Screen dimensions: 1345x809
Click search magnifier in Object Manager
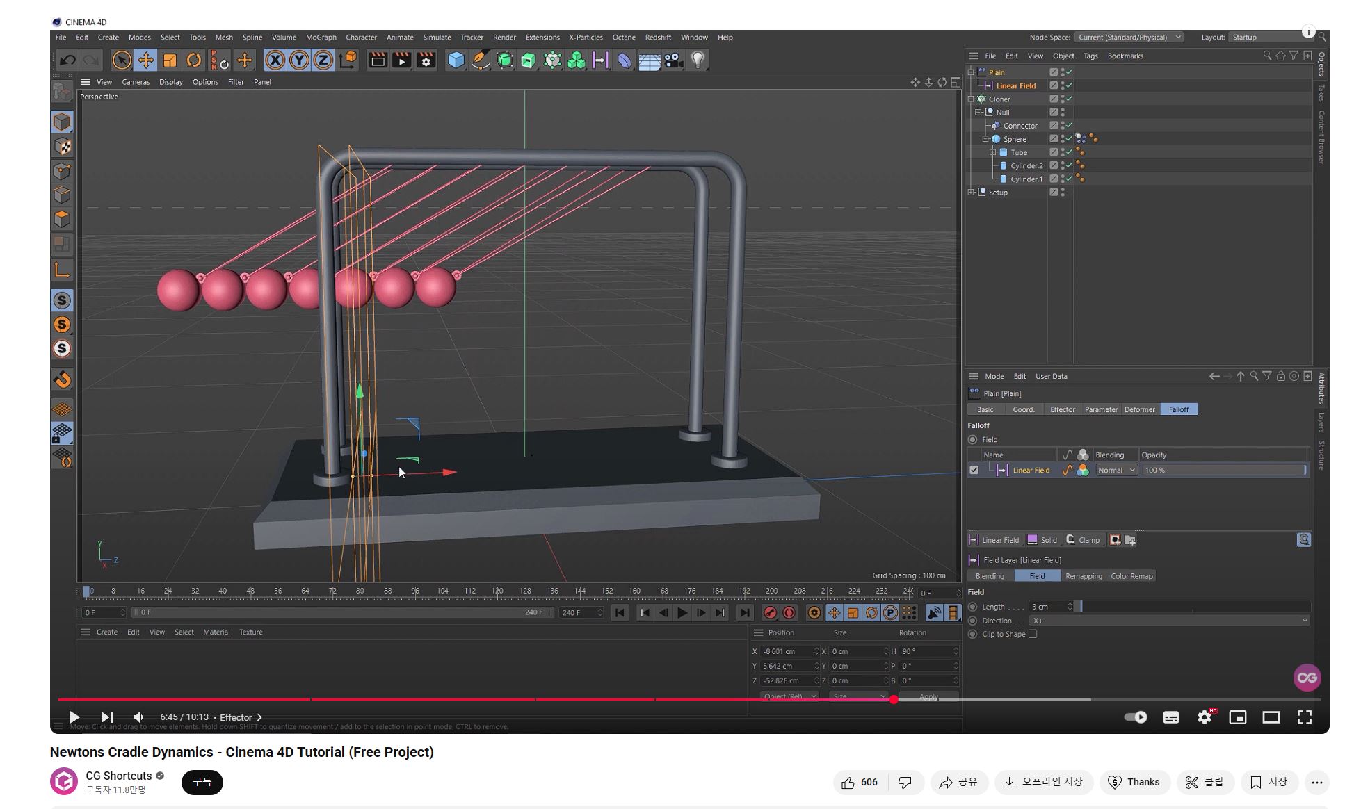(1267, 56)
